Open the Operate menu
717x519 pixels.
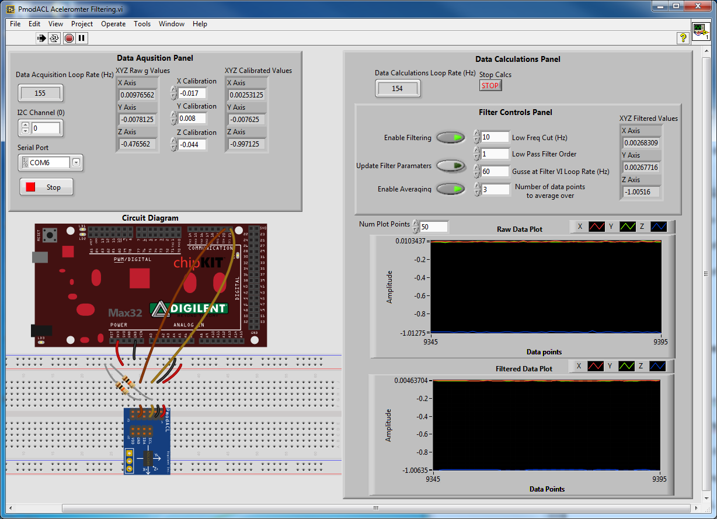113,24
